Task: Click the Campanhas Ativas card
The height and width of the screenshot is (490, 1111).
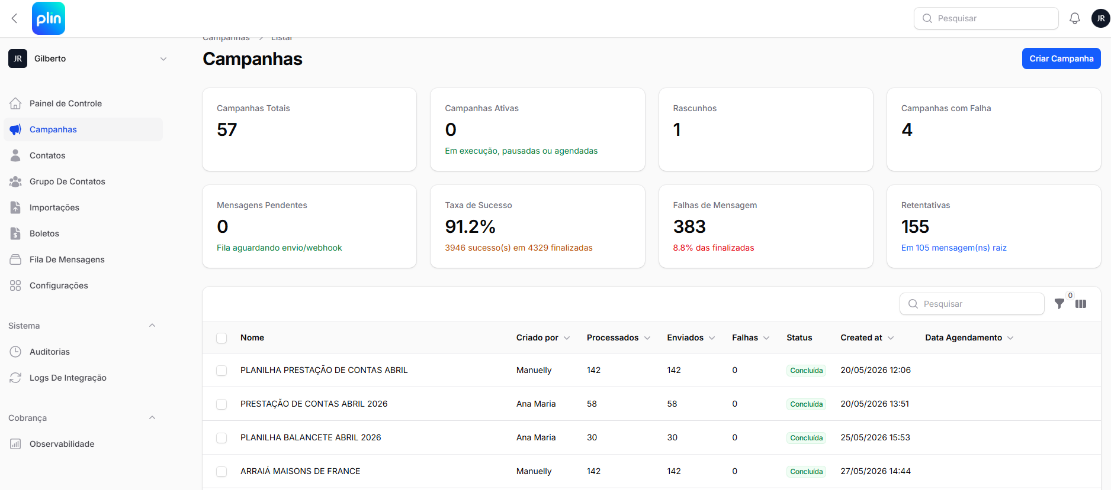Action: pos(538,129)
